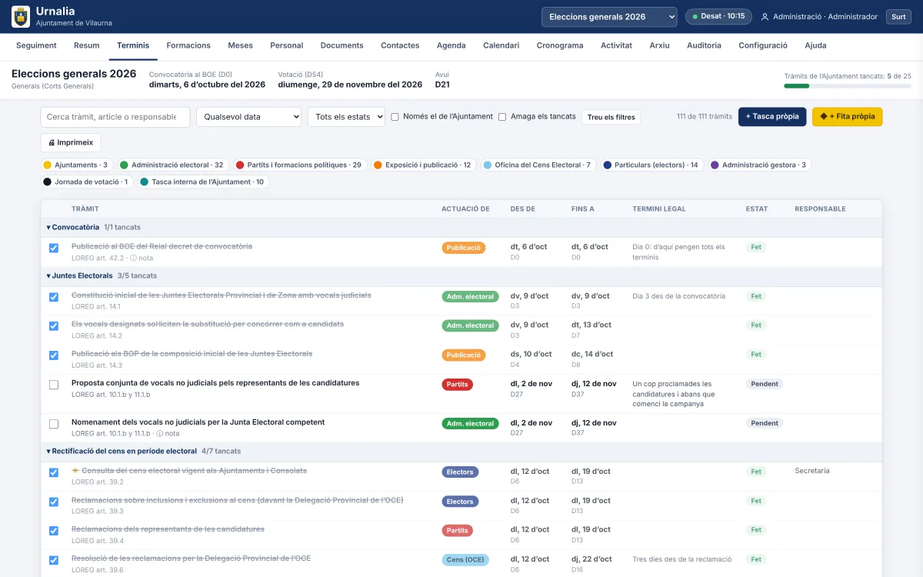Screen dimensions: 923x577
Task: Uncheck Reclamacions dels representants de les candidatures
Action: [x=54, y=531]
